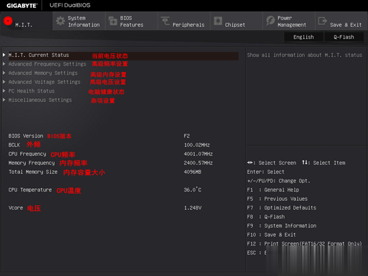Switch to the M.I.T. tab

click(26, 21)
